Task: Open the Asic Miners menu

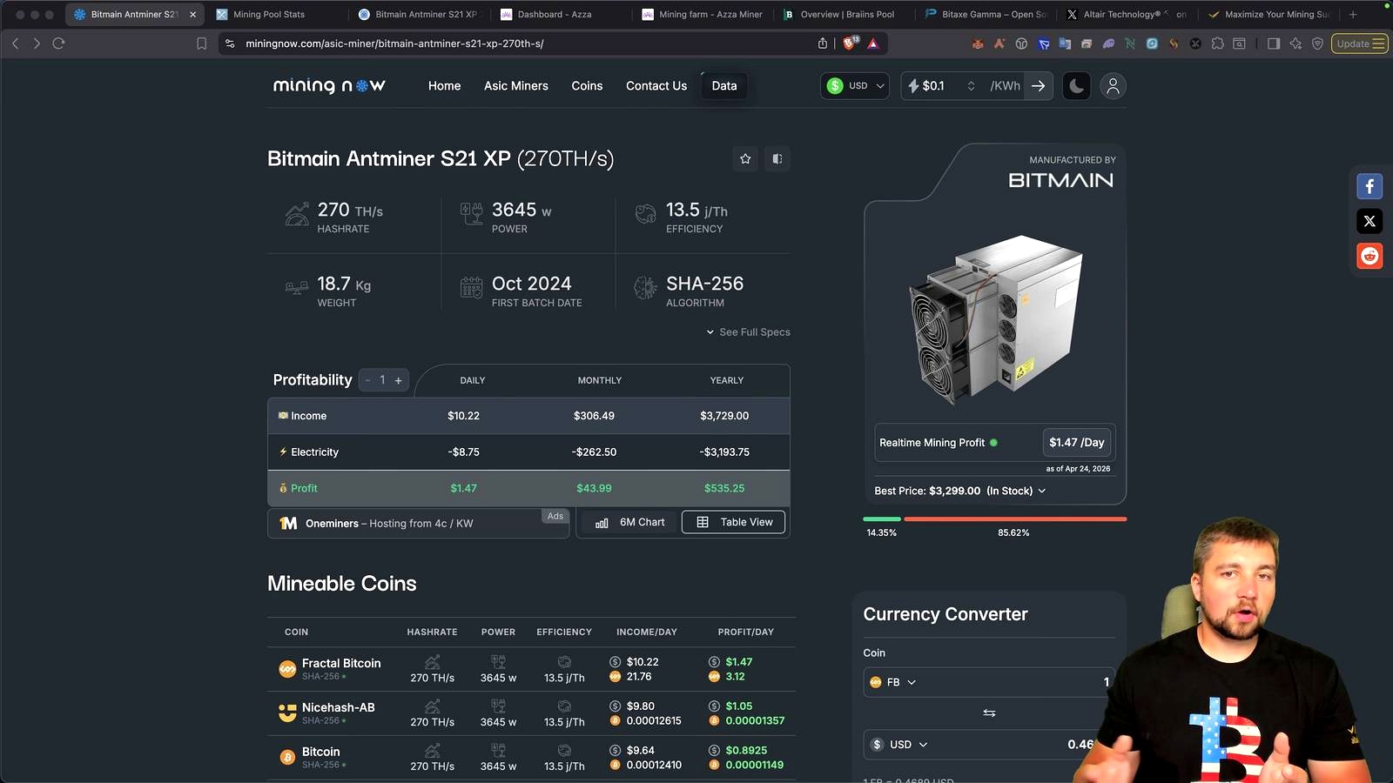Action: coord(516,86)
